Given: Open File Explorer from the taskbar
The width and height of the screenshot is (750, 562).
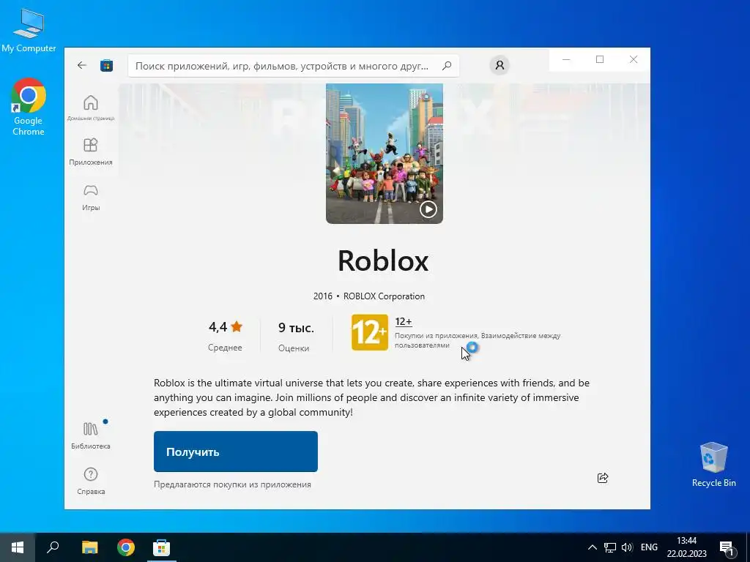Looking at the screenshot, I should click(x=89, y=547).
